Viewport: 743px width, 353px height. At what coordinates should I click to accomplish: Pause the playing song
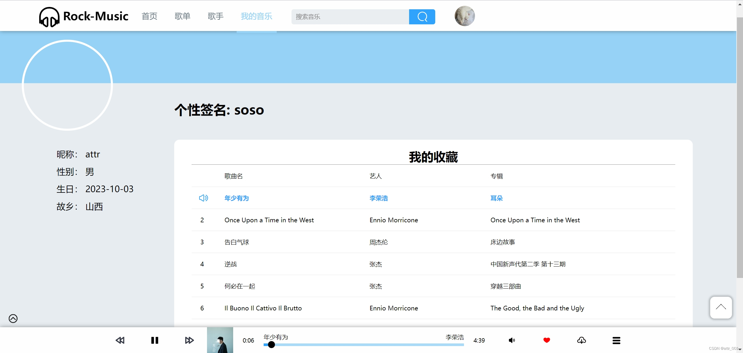click(x=155, y=340)
